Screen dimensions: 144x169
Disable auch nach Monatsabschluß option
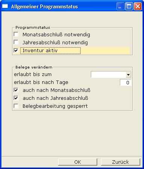tap(16, 90)
